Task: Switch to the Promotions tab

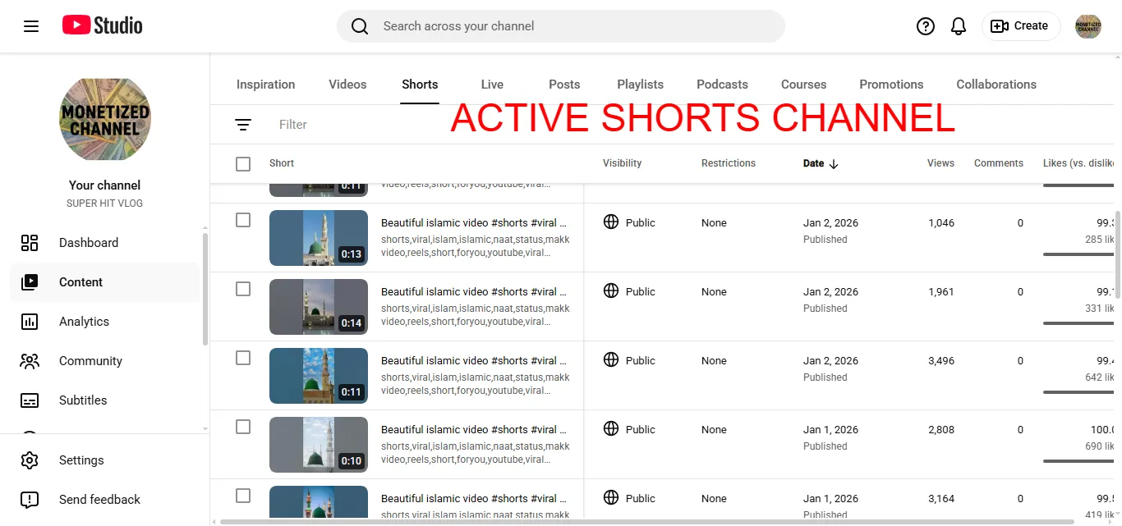Action: 891,85
